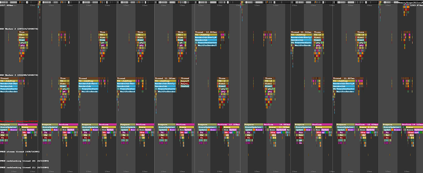
Task: Click the MemoryScope(Alloc) label at top right
Action: click(x=410, y=2)
